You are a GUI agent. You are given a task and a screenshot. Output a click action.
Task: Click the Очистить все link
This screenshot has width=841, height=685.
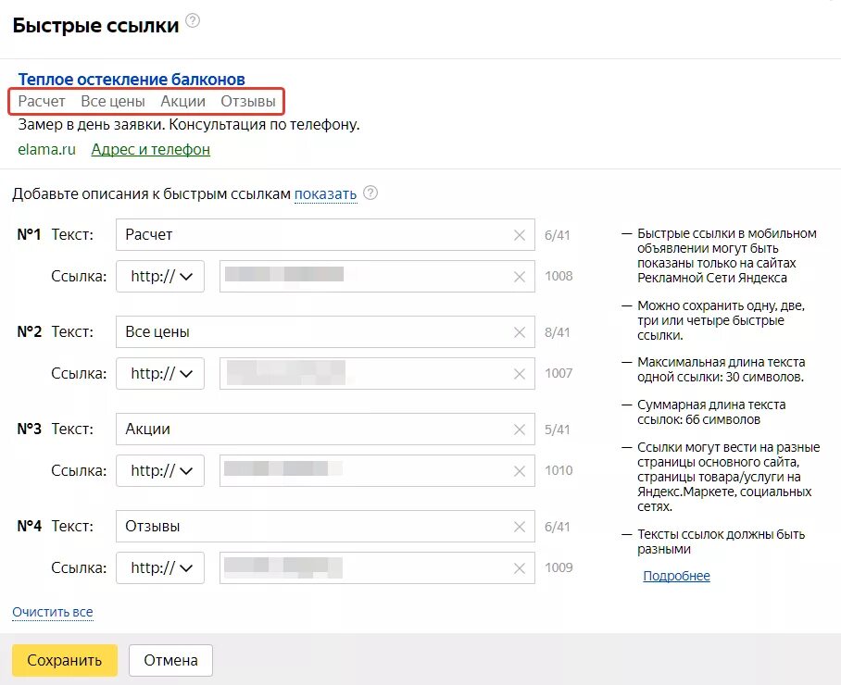[53, 612]
